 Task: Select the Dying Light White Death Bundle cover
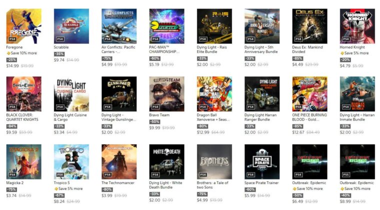[x=166, y=162]
